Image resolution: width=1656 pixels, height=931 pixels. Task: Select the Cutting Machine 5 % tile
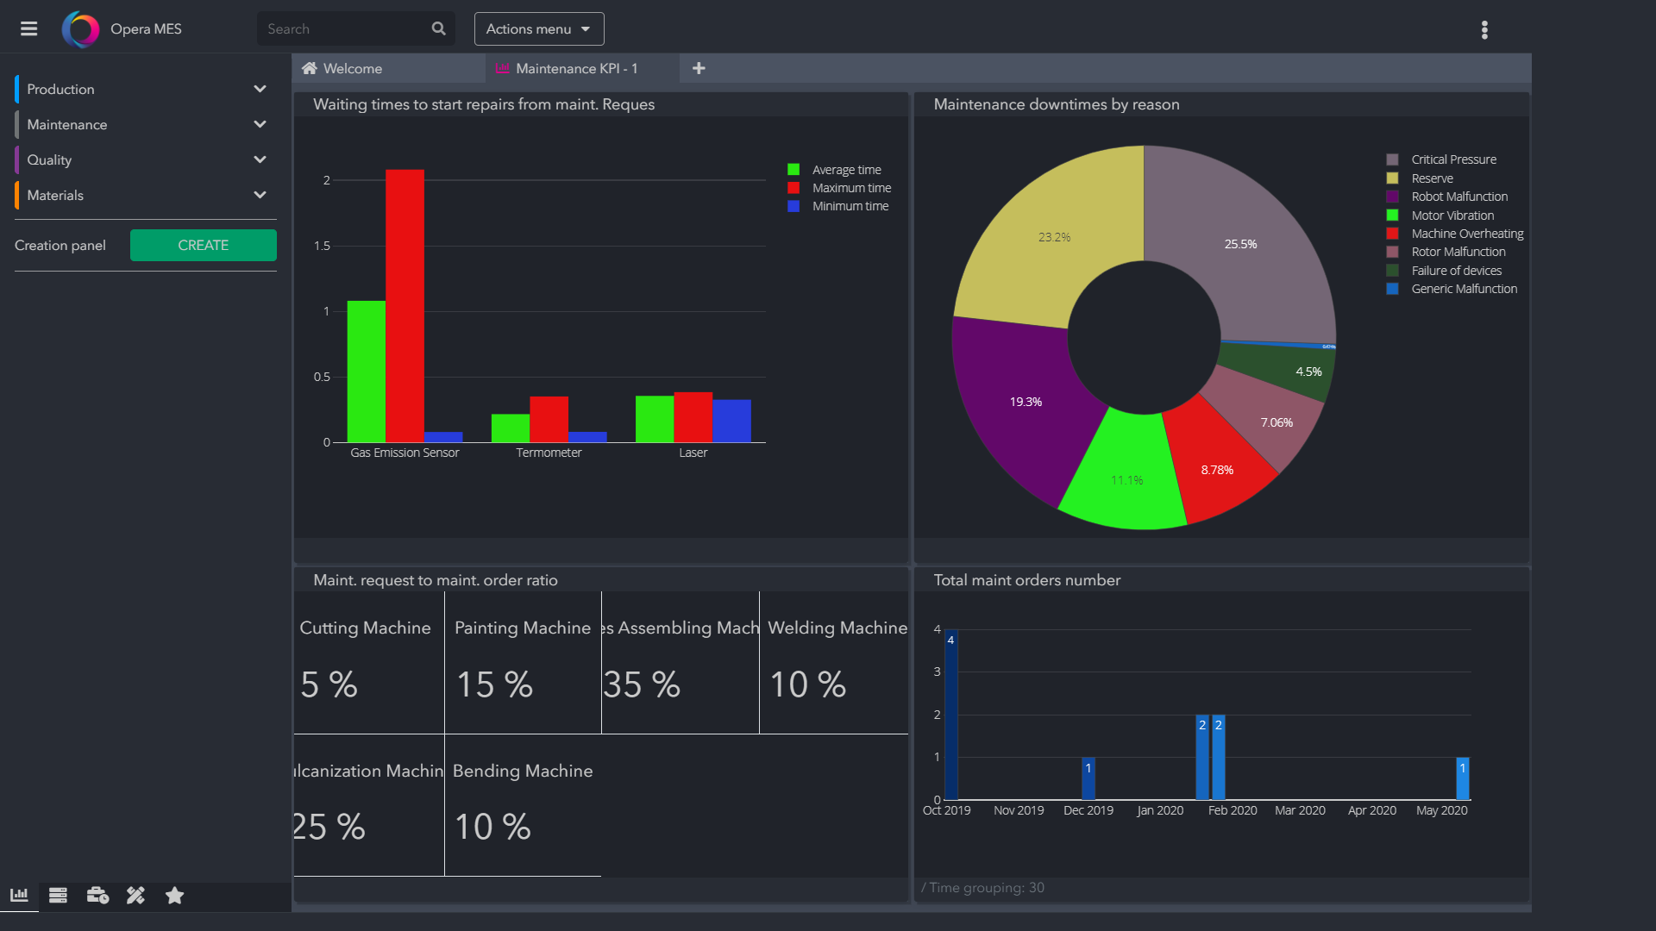tap(369, 662)
